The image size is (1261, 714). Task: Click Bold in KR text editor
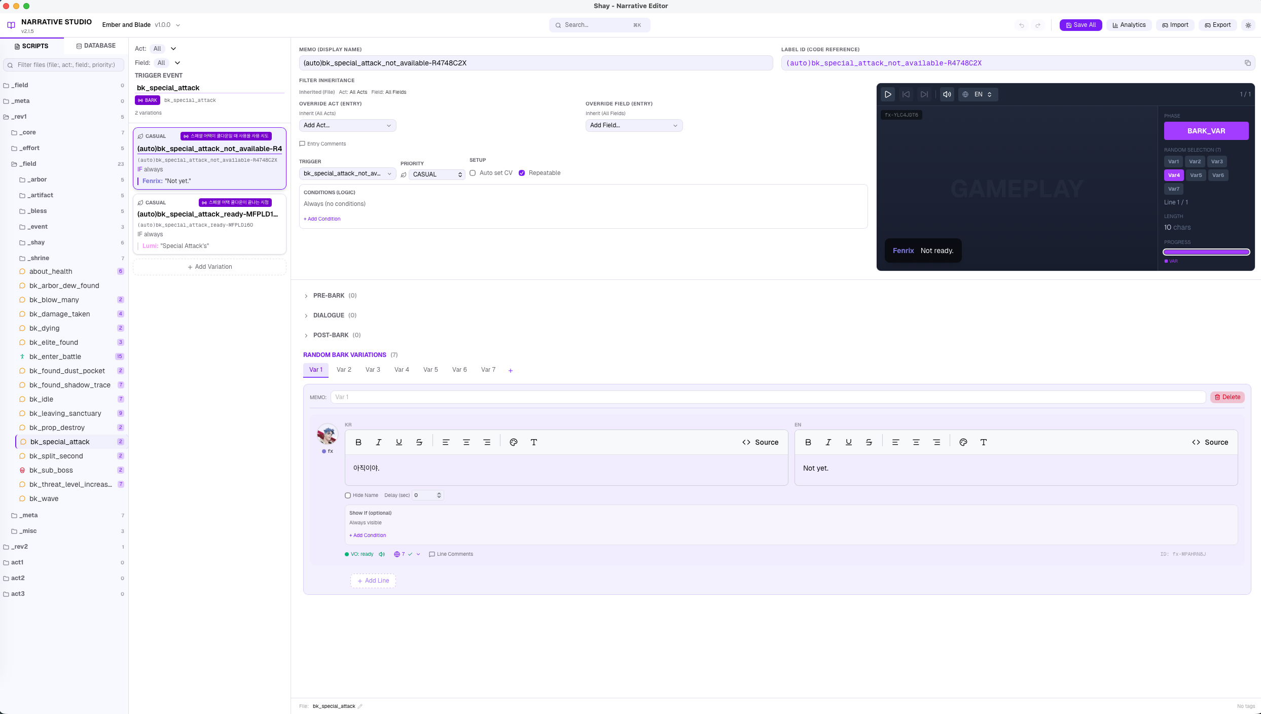[x=358, y=442]
